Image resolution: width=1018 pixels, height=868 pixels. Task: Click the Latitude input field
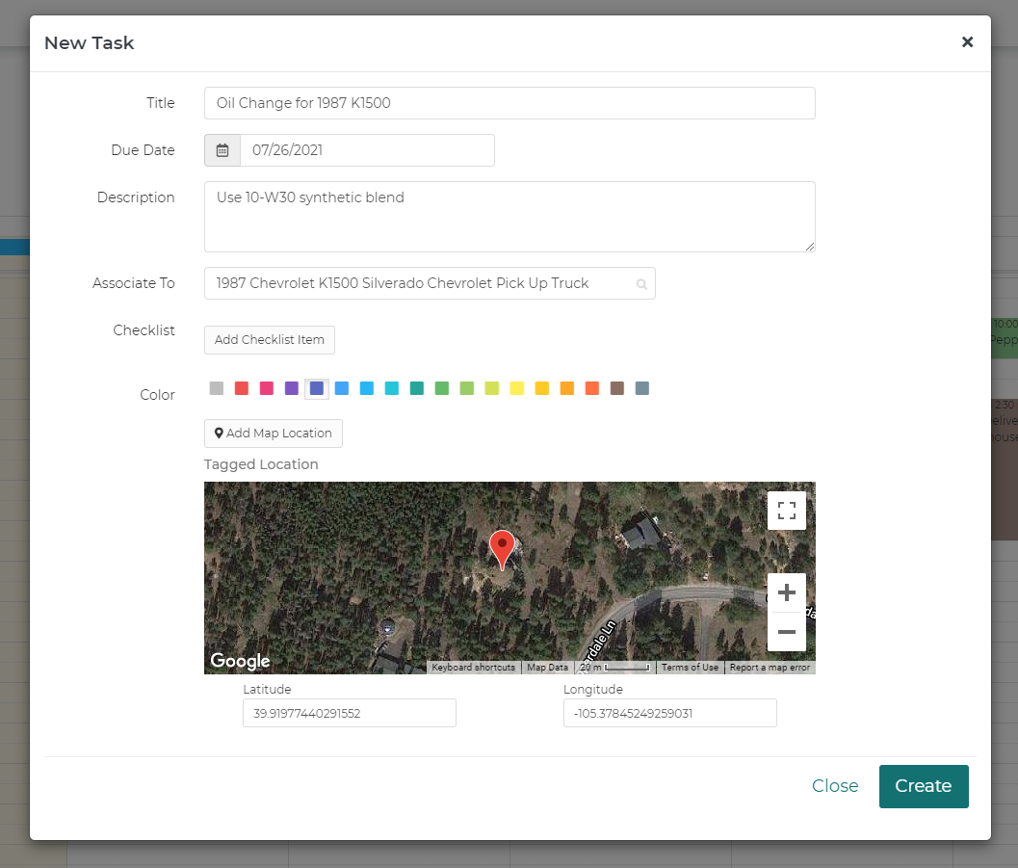349,714
